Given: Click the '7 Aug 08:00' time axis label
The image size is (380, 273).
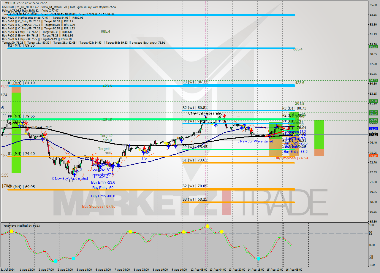Looking at the screenshot, I should (x=122, y=270).
